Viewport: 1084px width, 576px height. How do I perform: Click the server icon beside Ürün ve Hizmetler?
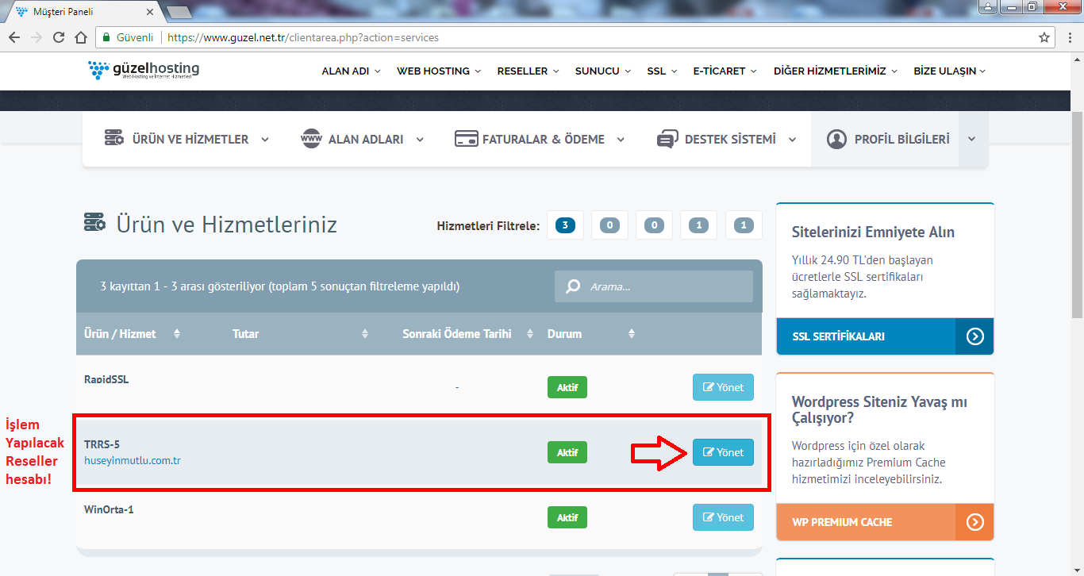coord(114,138)
